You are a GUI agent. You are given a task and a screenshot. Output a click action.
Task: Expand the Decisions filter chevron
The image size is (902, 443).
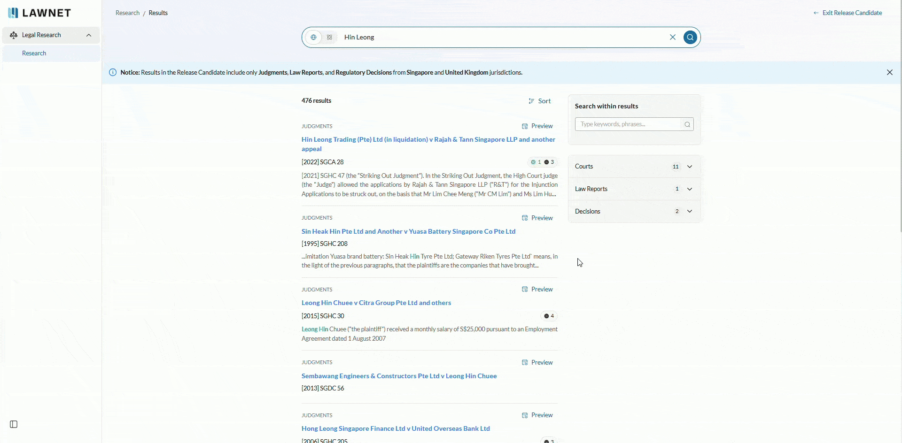point(690,211)
